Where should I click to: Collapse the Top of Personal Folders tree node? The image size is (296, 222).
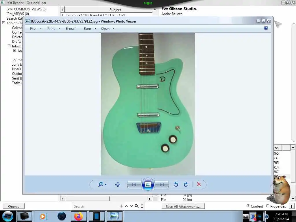coord(3,23)
